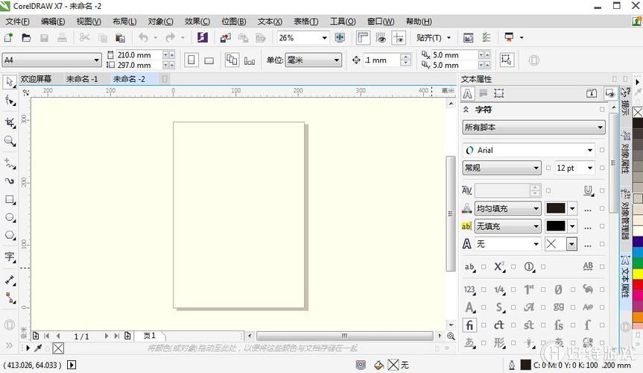Set page to landscape orientation
Viewport: 643px width, 373px height.
pyautogui.click(x=209, y=60)
